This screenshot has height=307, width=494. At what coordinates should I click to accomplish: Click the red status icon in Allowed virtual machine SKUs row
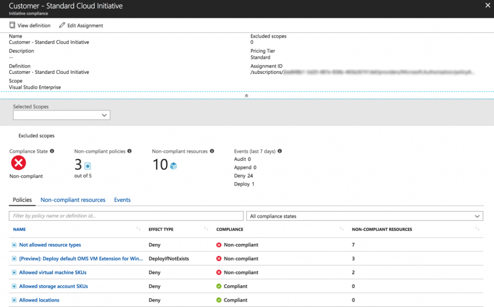pos(219,272)
